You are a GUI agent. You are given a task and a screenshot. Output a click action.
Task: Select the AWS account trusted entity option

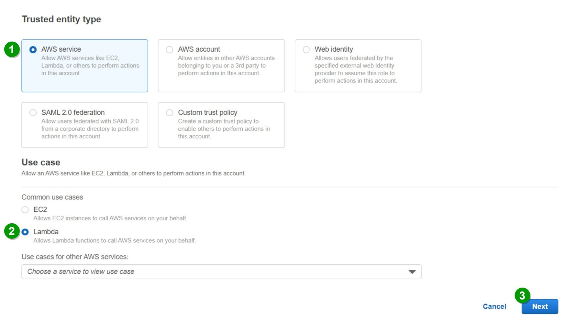coord(169,49)
